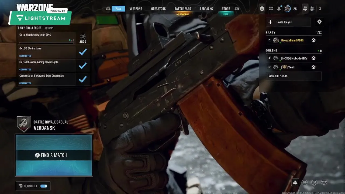Open View All Friends
The width and height of the screenshot is (345, 194).
point(294,76)
